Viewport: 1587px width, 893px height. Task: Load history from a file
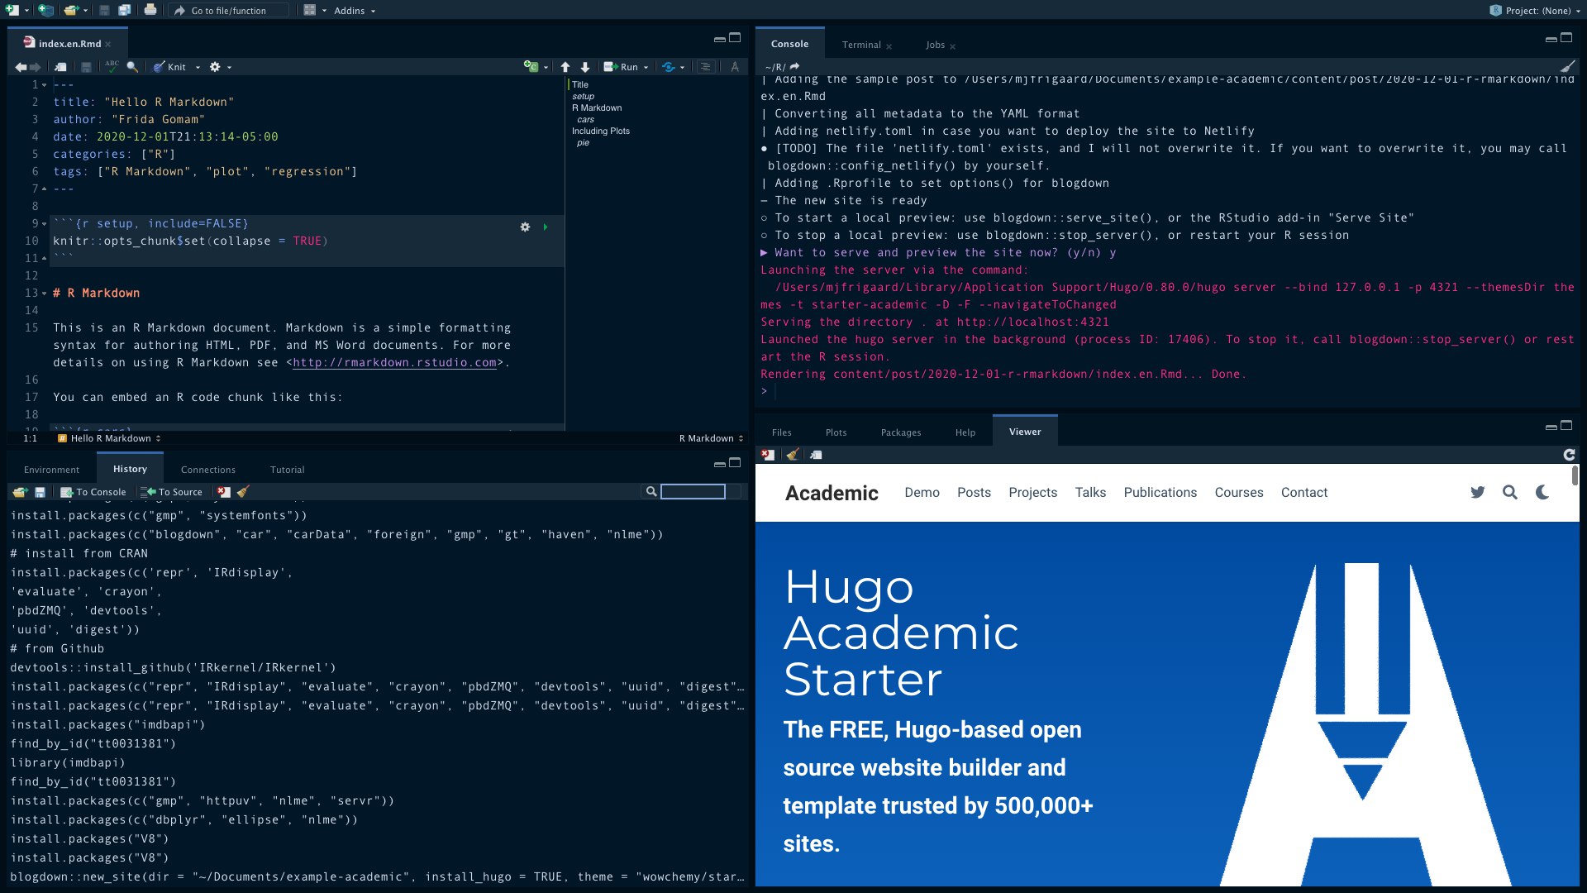[x=20, y=492]
